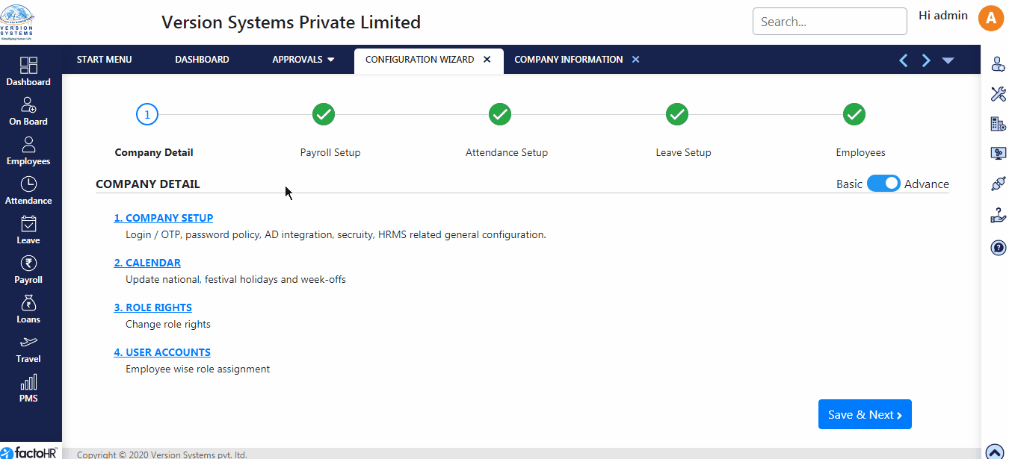
Task: Click the Save & Next button
Action: click(865, 415)
